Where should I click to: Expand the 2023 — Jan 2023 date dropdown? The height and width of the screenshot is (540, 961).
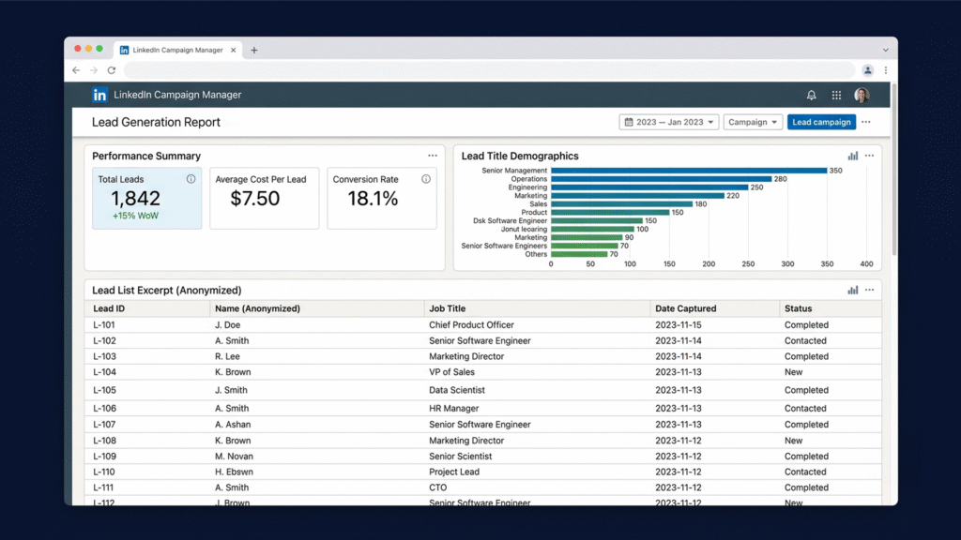click(668, 122)
